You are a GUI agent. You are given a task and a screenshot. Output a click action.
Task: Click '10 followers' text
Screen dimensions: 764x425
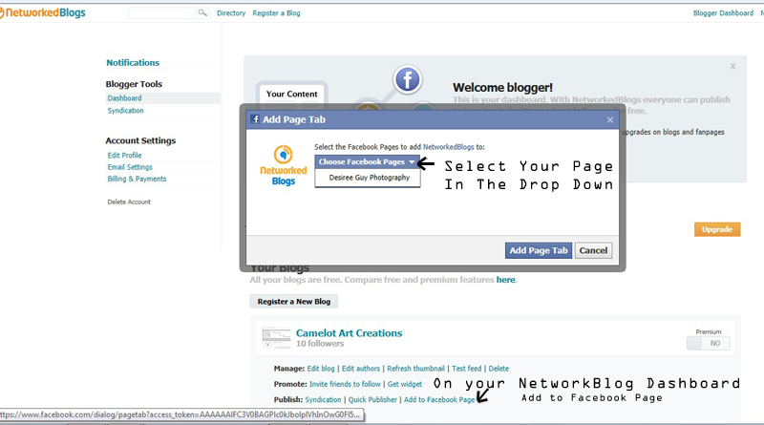point(320,344)
